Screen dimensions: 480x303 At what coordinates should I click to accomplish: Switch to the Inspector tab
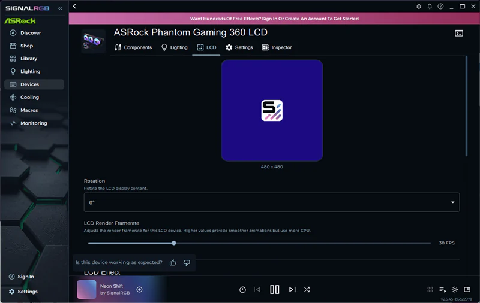(x=277, y=47)
